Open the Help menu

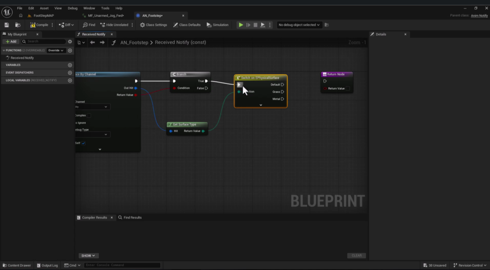[x=119, y=8]
